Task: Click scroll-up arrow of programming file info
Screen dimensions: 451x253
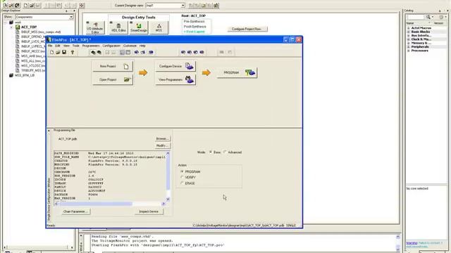Action: pyautogui.click(x=168, y=153)
